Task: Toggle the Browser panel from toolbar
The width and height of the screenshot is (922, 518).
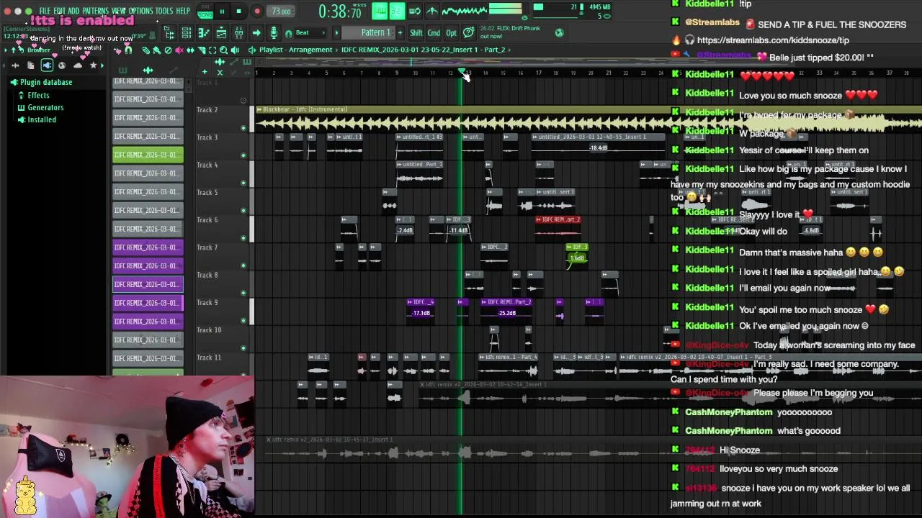Action: click(168, 33)
